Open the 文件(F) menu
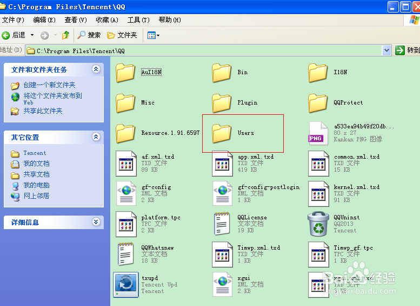This screenshot has width=420, height=306. point(13,20)
